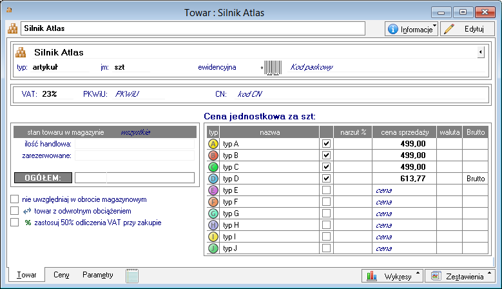The width and height of the screenshot is (502, 289).
Task: Click the unit value 'szt'
Action: pos(119,67)
